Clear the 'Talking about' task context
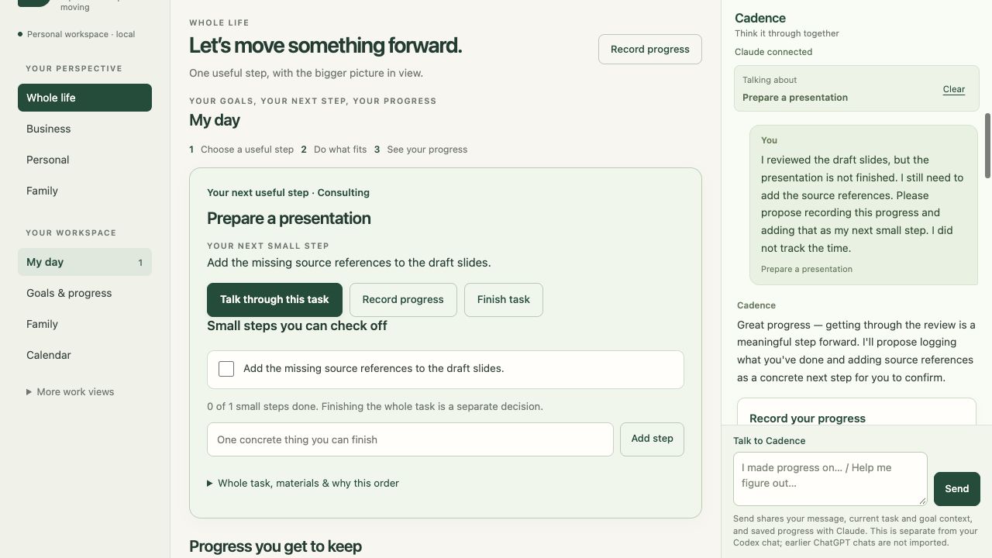 954,89
